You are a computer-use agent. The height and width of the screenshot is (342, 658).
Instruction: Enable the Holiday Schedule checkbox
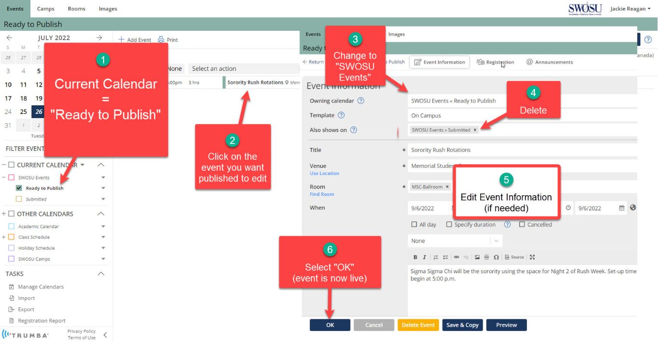pyautogui.click(x=12, y=248)
